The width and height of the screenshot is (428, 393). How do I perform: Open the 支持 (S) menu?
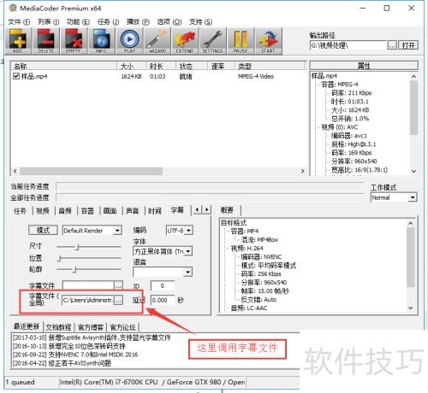(200, 21)
